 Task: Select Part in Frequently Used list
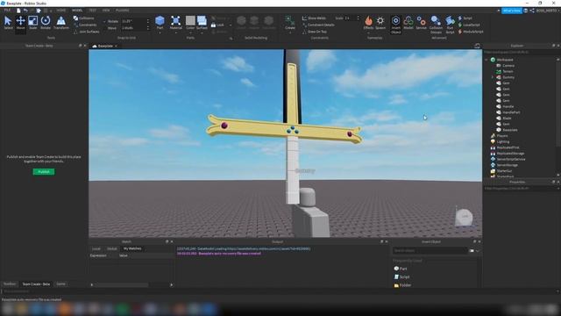coord(401,269)
